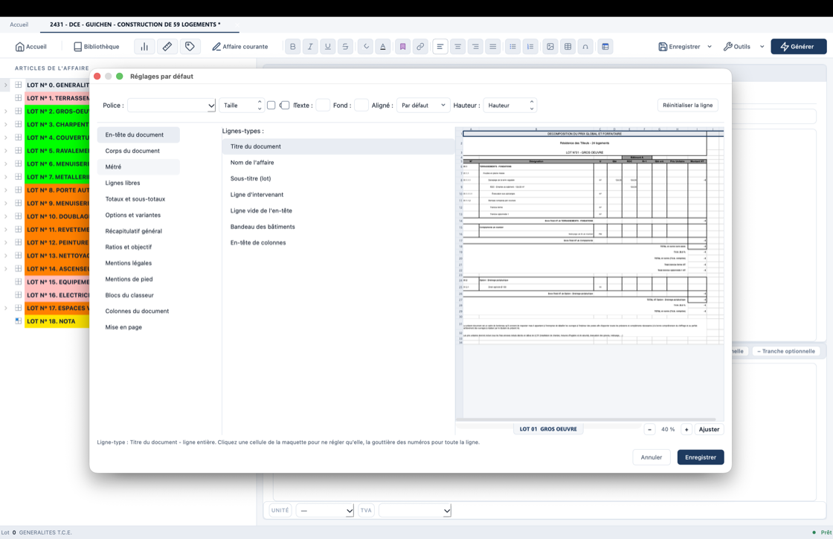Click the Réinitialiser la ligne button
Screen dimensions: 833x539
[x=687, y=105]
